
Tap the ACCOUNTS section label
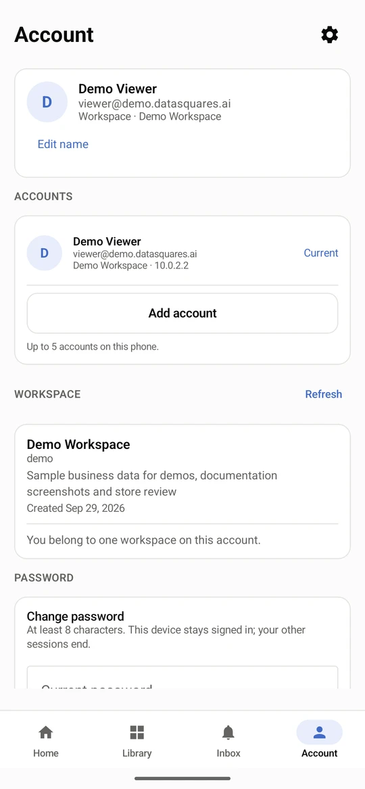[x=43, y=196]
